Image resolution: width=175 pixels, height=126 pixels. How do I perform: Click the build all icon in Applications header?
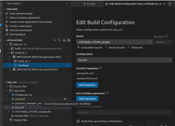point(64,40)
